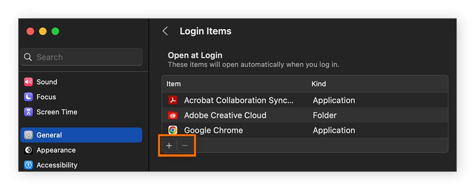
Task: Select the Google Chrome row
Action: pos(305,130)
